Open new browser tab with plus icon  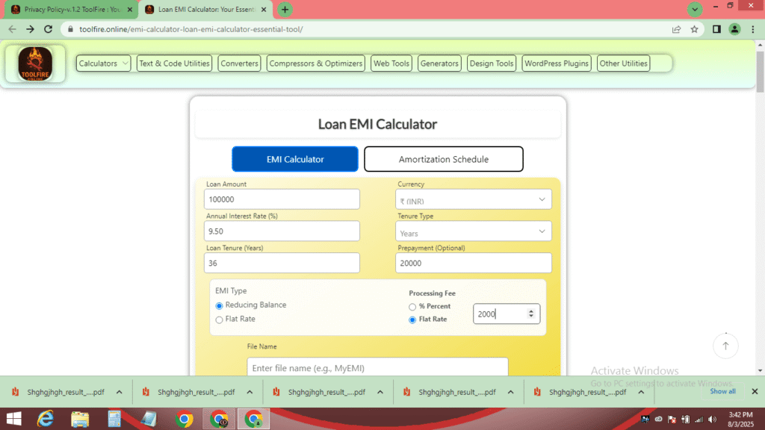tap(285, 10)
